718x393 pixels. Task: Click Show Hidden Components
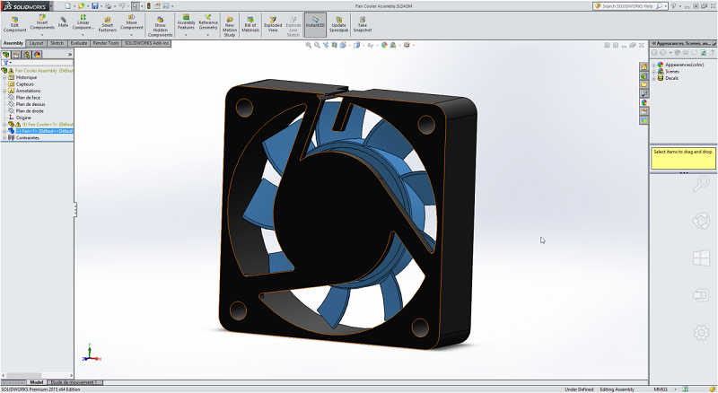[160, 25]
